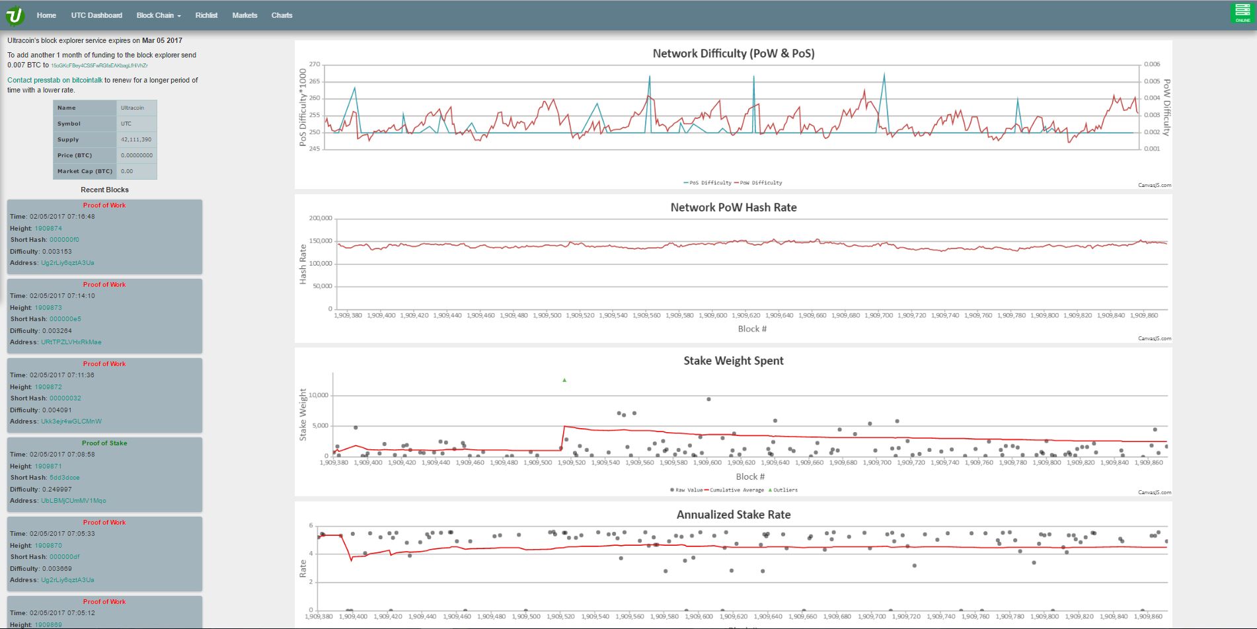
Task: Click difficulty value 0.249997
Action: pos(57,490)
